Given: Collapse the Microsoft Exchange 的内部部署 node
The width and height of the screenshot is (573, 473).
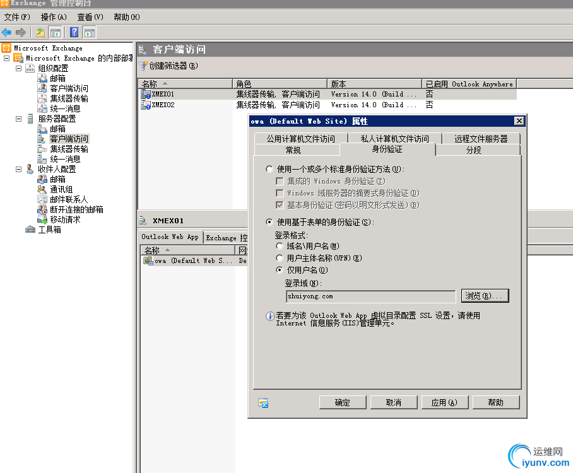Looking at the screenshot, I should tap(6, 58).
